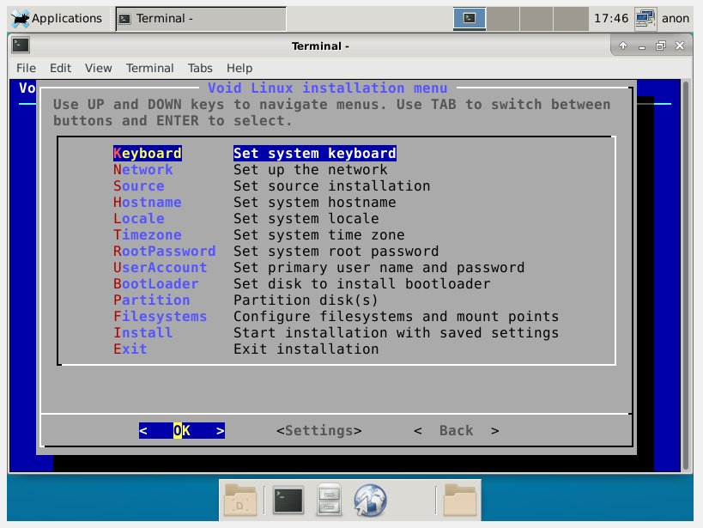Select the Source installer entry
The image size is (703, 528).
(139, 185)
